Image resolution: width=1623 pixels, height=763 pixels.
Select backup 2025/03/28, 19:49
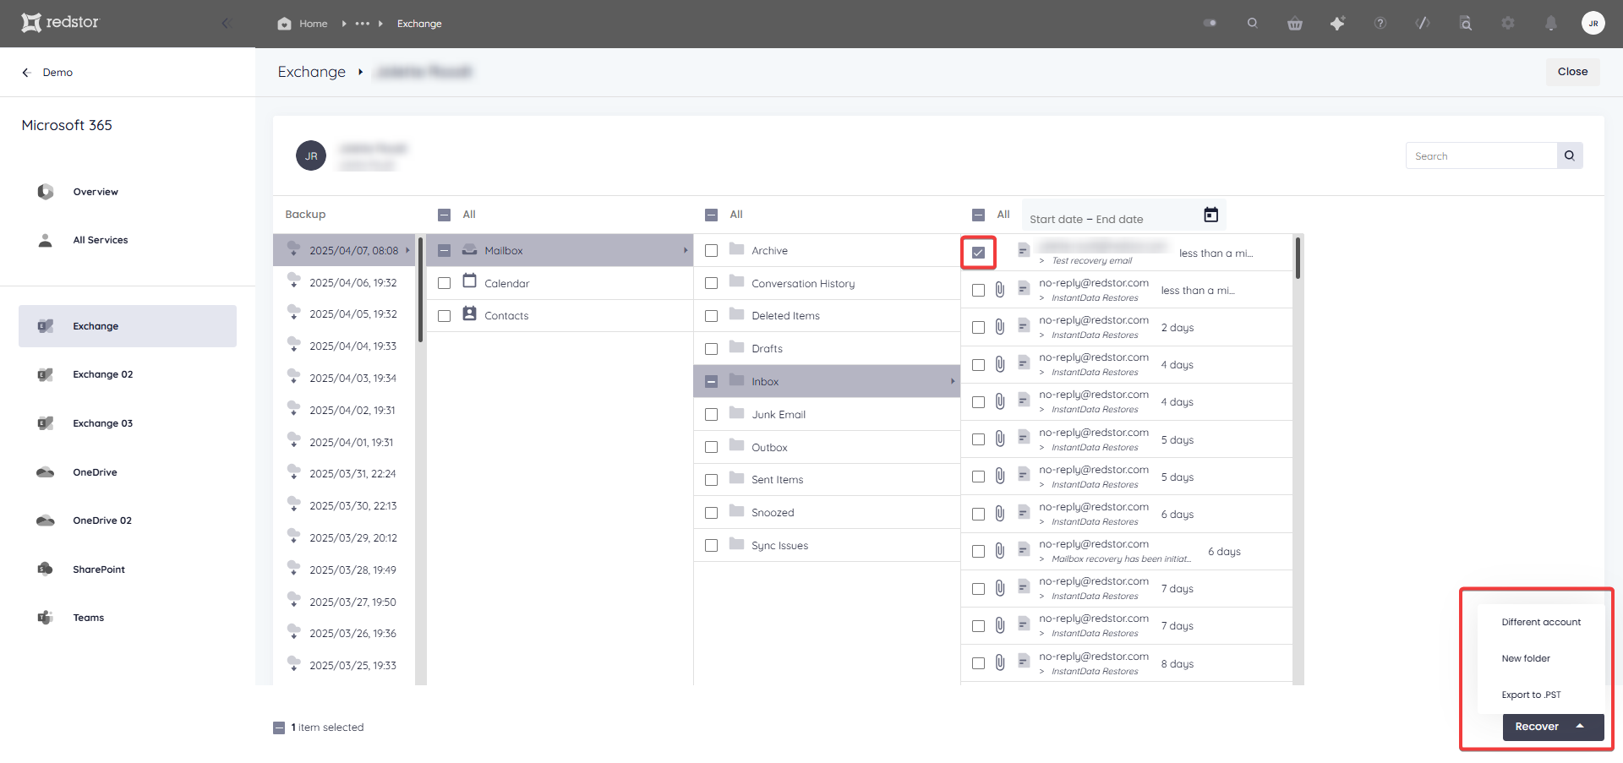344,570
